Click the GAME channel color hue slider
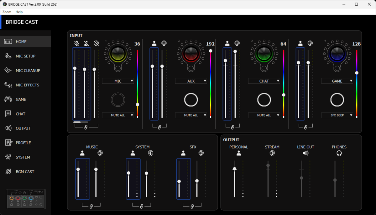Image resolution: width=376 pixels, height=215 pixels. [357, 83]
